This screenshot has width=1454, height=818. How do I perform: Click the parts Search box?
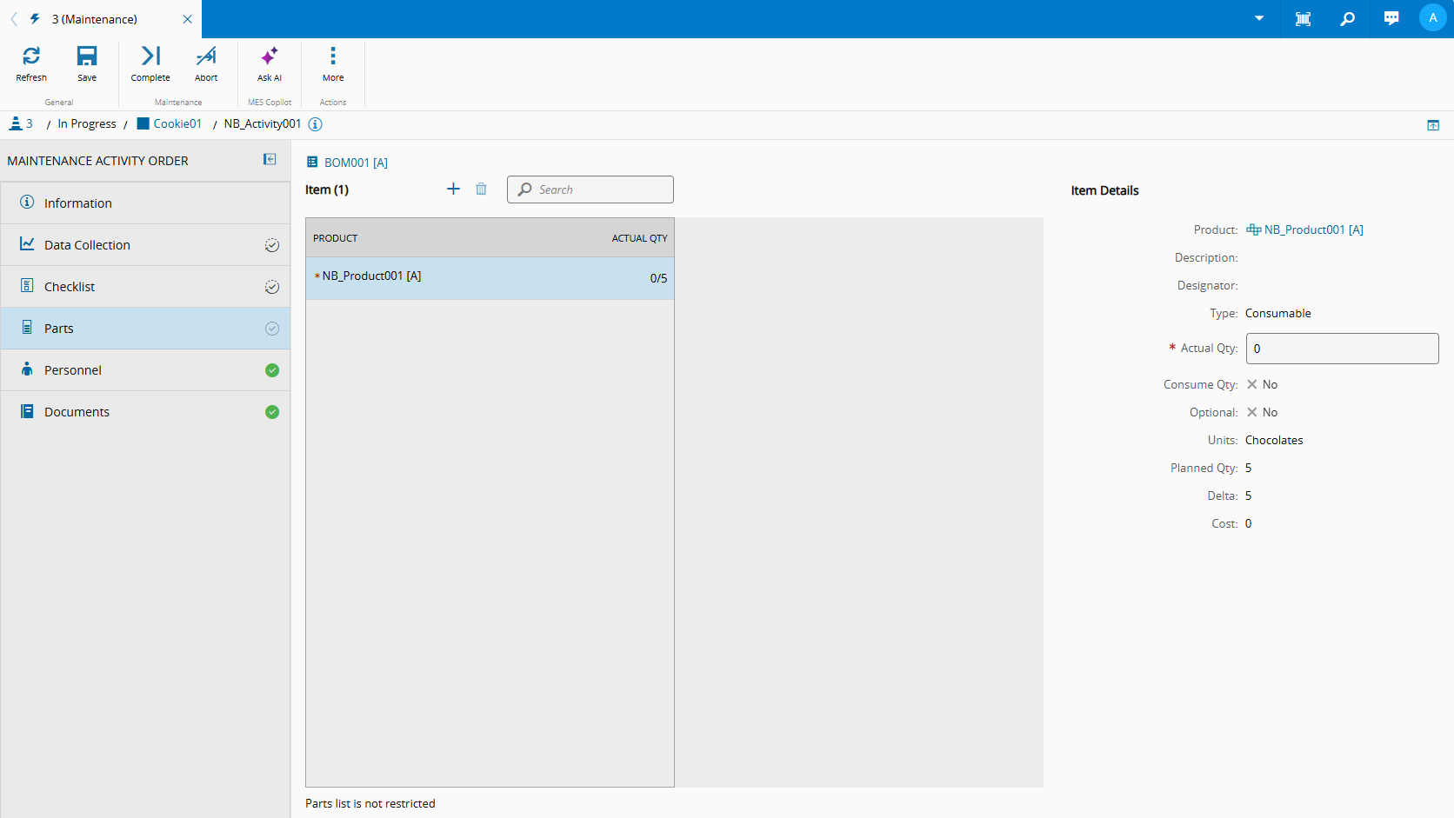pyautogui.click(x=600, y=190)
